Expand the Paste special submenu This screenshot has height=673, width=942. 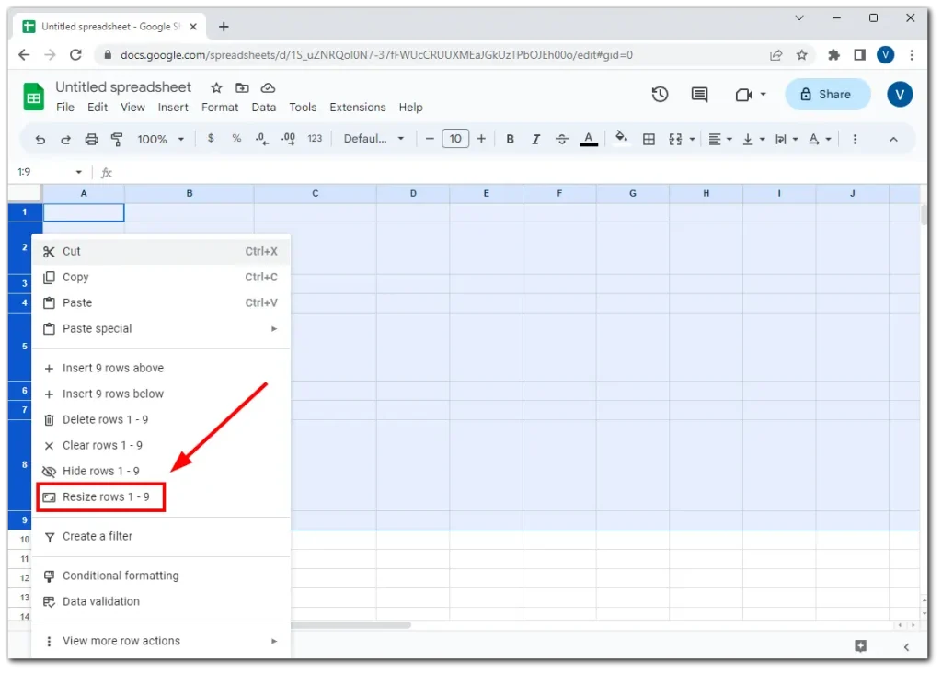(x=161, y=329)
